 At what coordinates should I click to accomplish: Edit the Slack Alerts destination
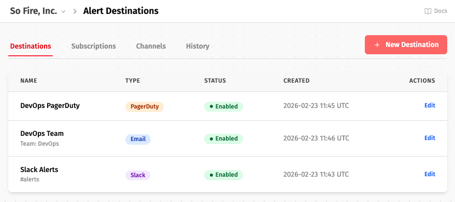click(430, 174)
